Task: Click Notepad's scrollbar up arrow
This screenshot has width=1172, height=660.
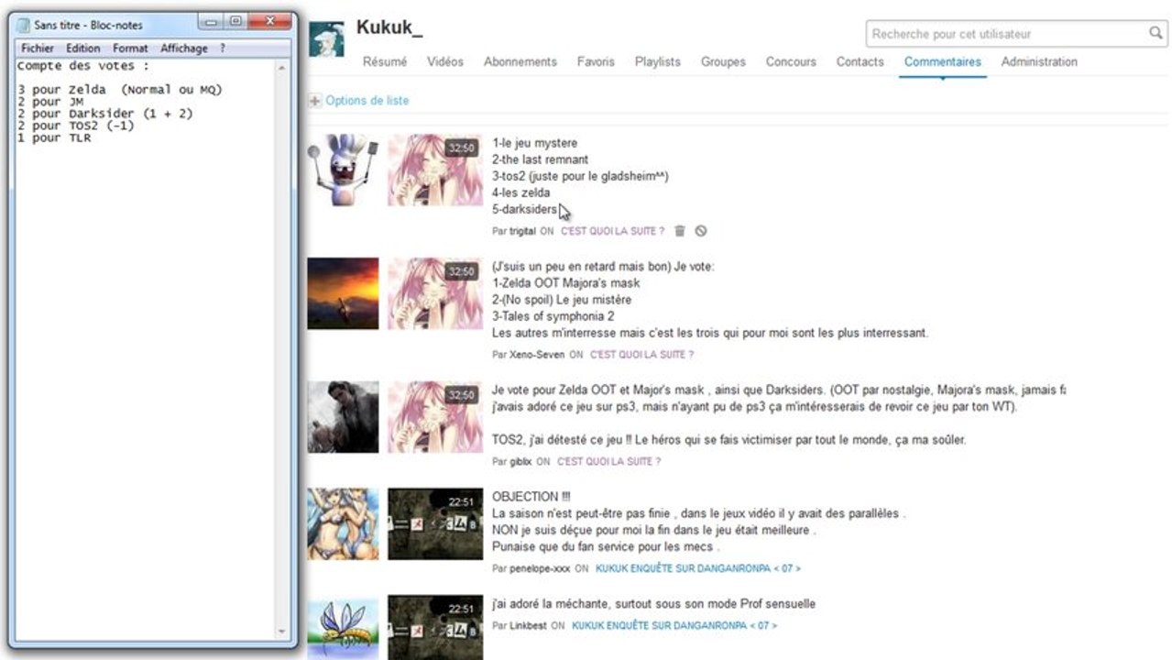Action: click(x=282, y=68)
